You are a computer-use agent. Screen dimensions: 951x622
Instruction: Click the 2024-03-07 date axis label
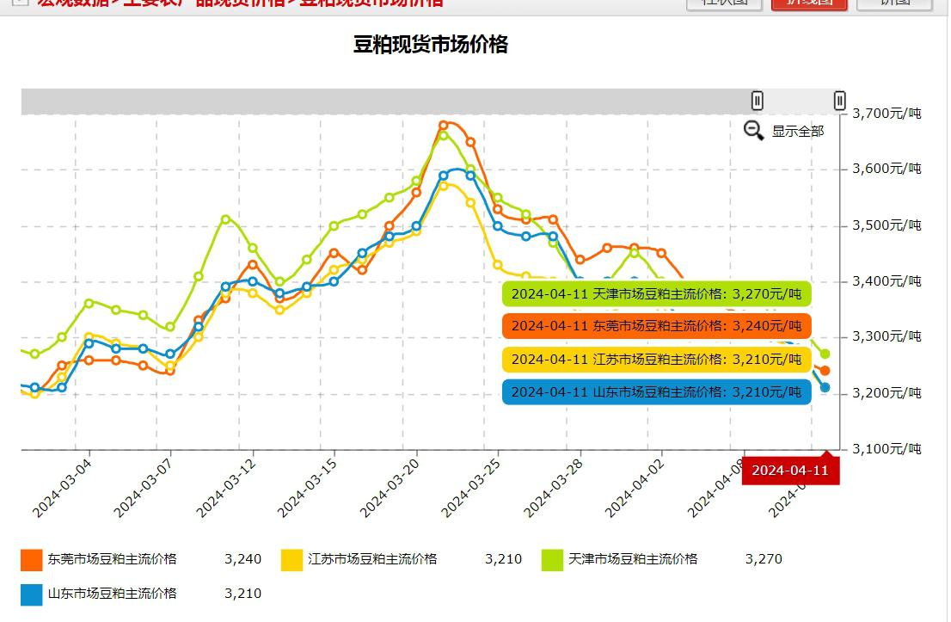tap(143, 489)
